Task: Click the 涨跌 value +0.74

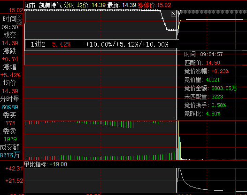Action: 10,59
